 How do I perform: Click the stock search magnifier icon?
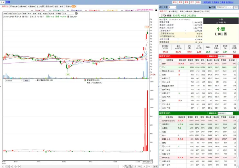click(x=2, y=2)
